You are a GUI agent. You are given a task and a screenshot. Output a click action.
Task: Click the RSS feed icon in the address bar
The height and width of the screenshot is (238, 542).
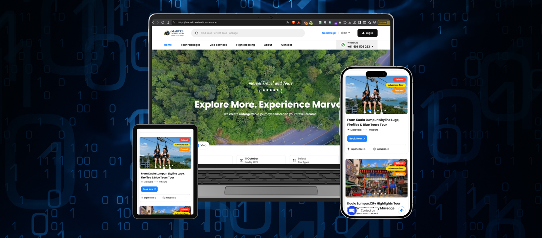click(288, 22)
